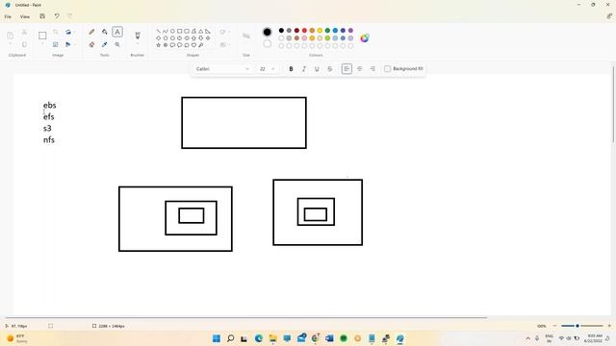Click the zoom in plus button

609,326
